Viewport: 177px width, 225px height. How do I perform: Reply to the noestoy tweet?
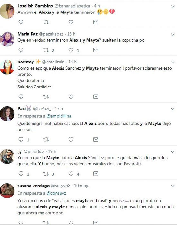tap(21, 97)
